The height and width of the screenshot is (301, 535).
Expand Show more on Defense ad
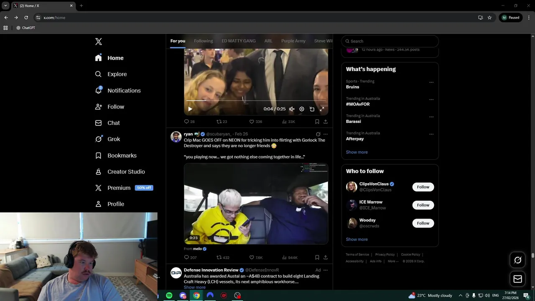point(195,287)
